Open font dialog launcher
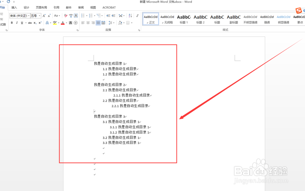This screenshot has width=305, height=191. (77, 30)
